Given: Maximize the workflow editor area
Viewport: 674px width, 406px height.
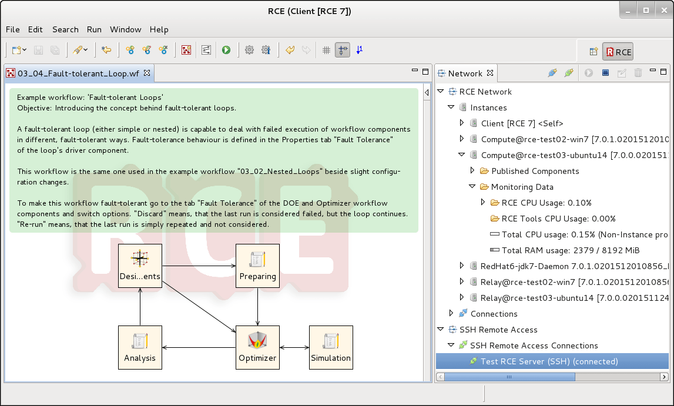Looking at the screenshot, I should pos(425,71).
